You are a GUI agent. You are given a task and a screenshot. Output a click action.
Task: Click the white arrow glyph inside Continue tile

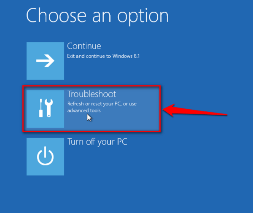click(x=45, y=61)
